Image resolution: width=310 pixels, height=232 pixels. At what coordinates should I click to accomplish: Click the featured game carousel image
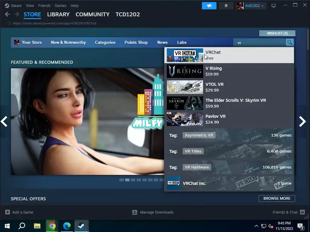87,121
